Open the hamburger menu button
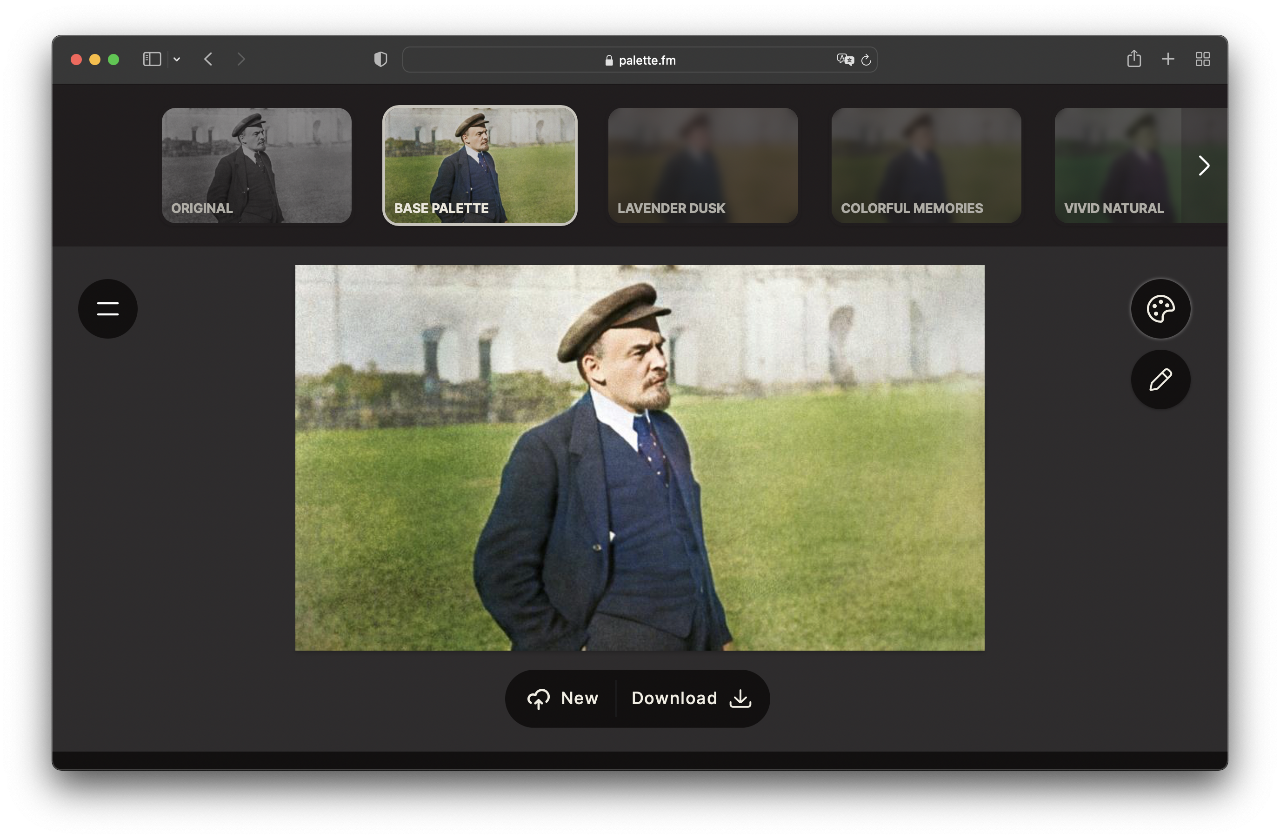The image size is (1280, 839). click(x=107, y=309)
